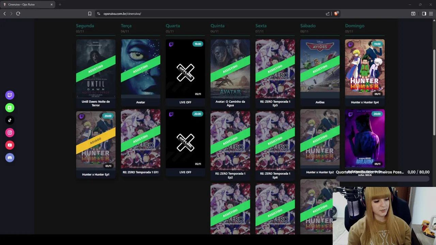
Task: Select the Quarta day header
Action: (x=173, y=26)
